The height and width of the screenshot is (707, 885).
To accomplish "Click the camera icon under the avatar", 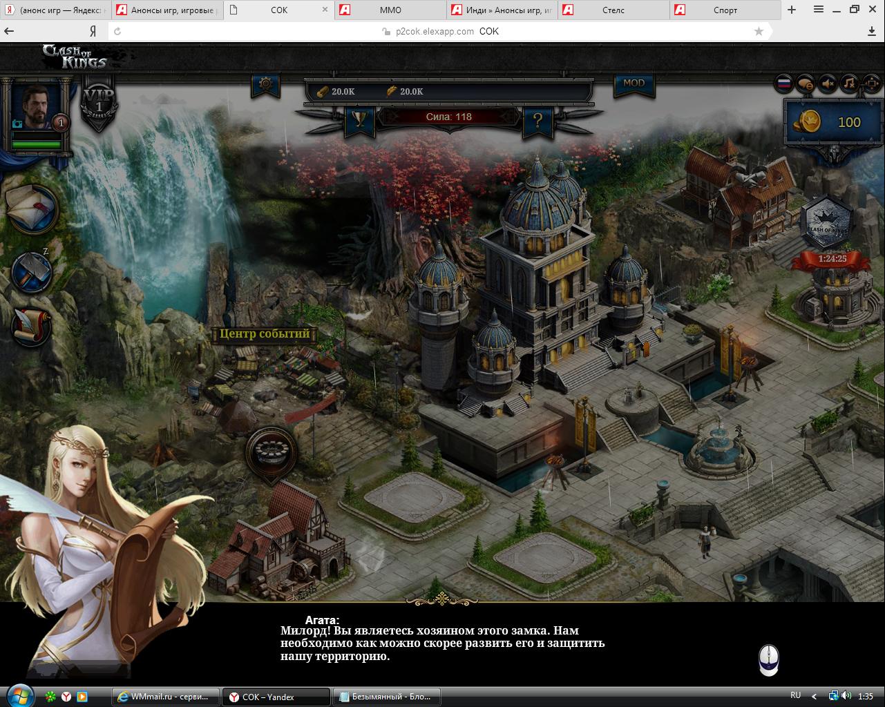I will [x=18, y=124].
